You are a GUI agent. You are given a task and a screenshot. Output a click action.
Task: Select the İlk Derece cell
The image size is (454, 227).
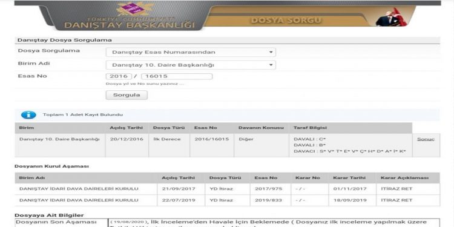tap(169, 145)
